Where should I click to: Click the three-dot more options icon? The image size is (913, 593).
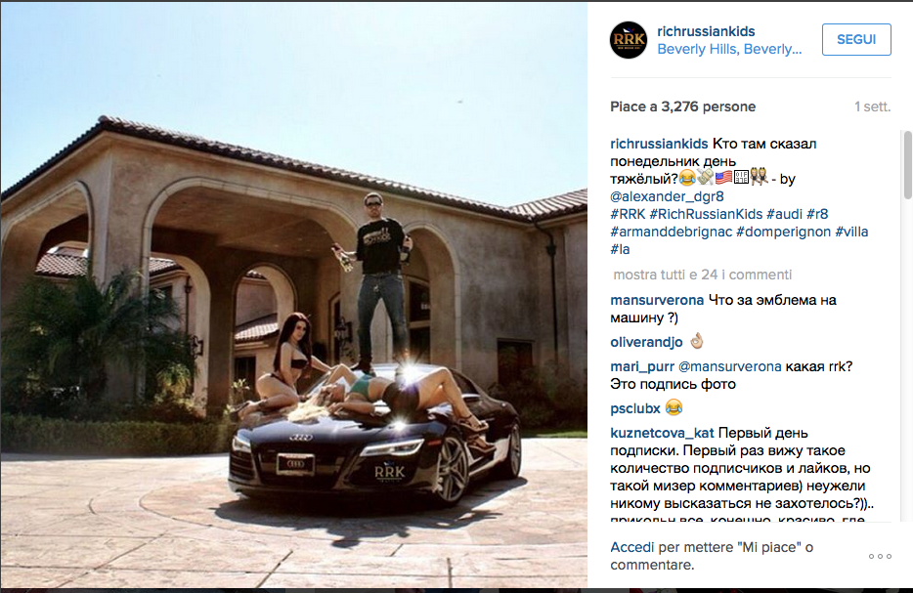880,556
